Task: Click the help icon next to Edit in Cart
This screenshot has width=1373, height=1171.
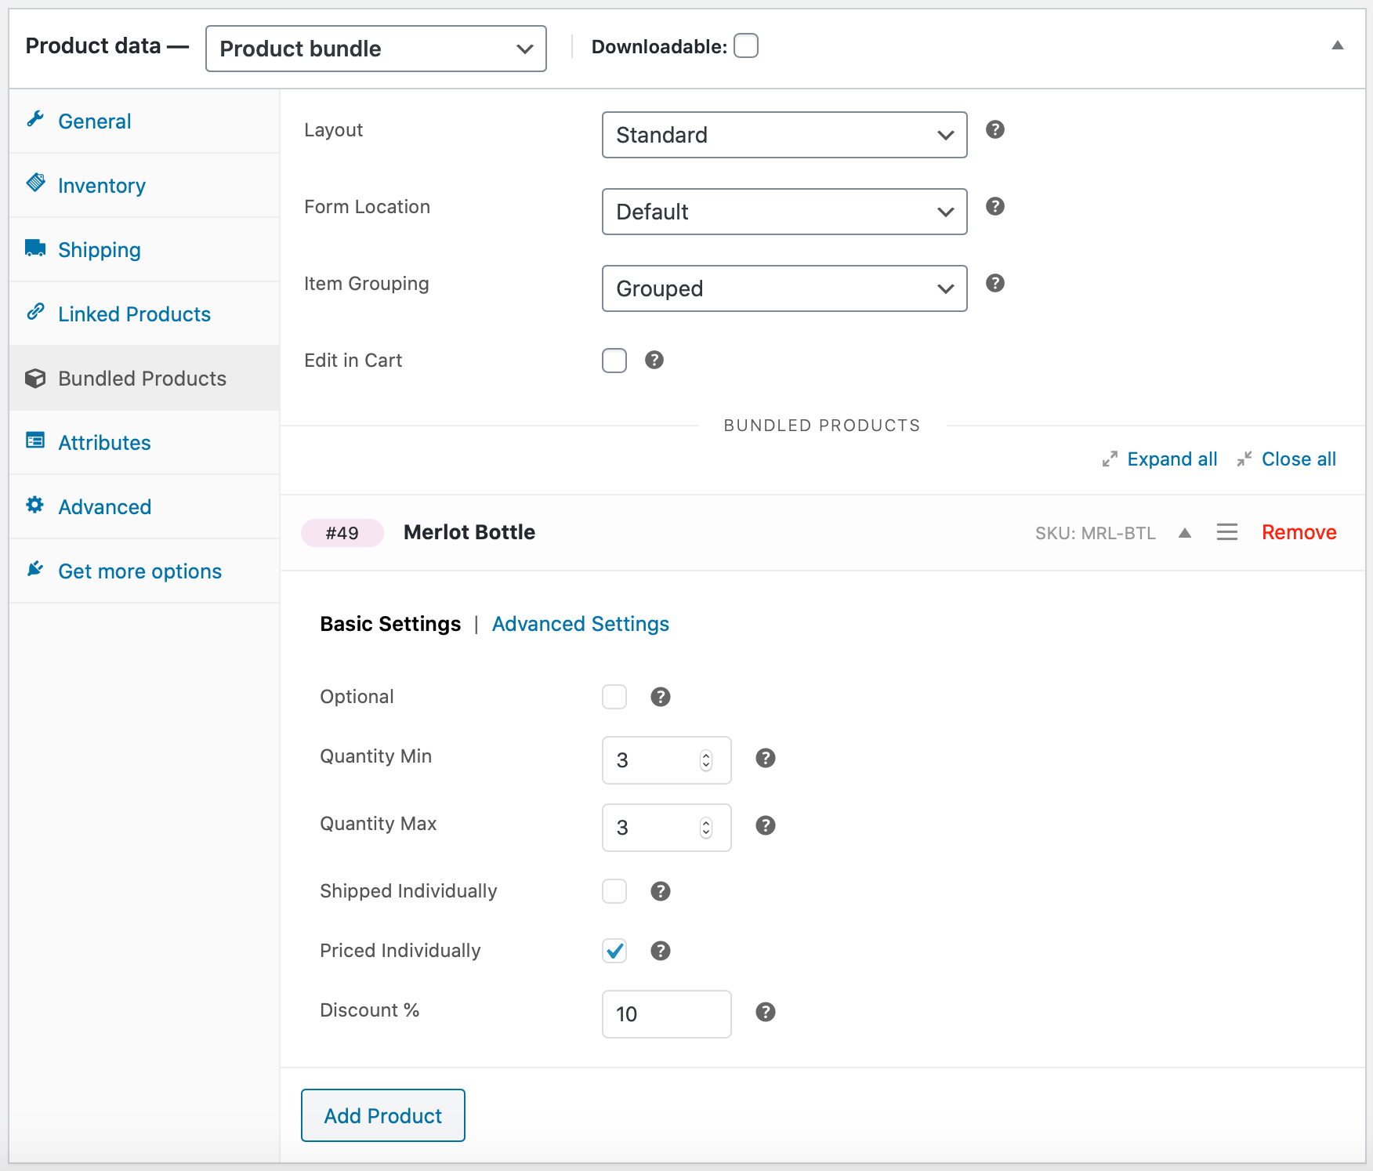Action: [654, 360]
